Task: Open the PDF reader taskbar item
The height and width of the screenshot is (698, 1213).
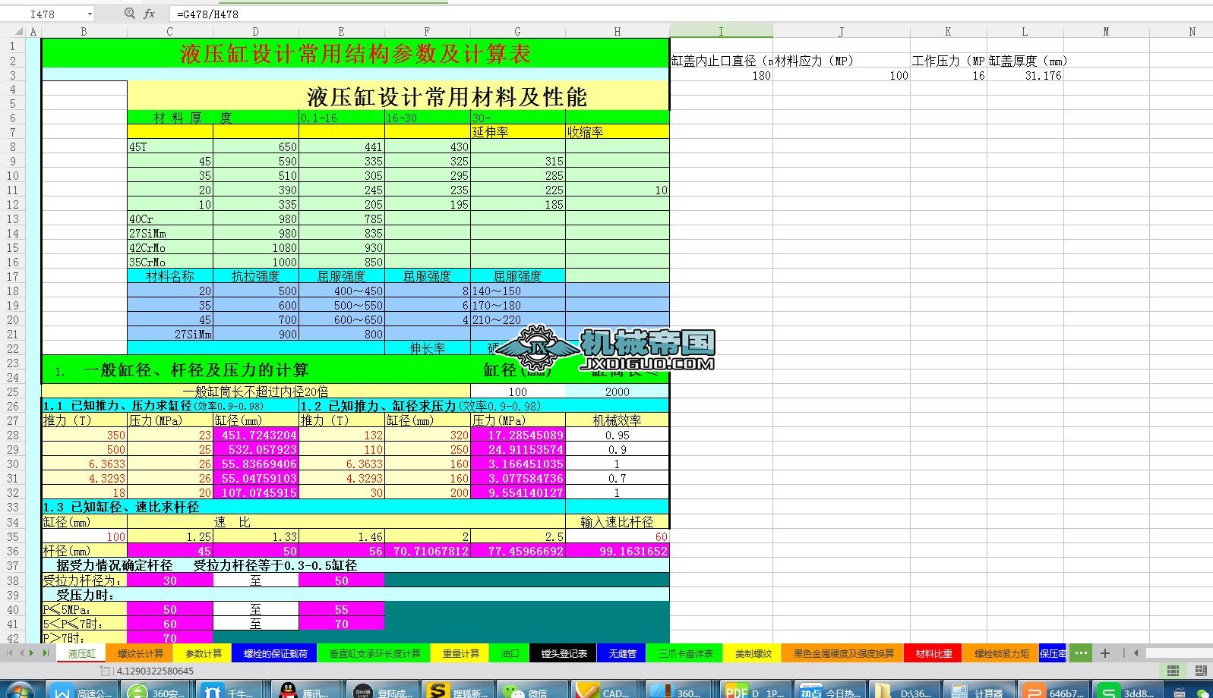Action: pyautogui.click(x=754, y=691)
